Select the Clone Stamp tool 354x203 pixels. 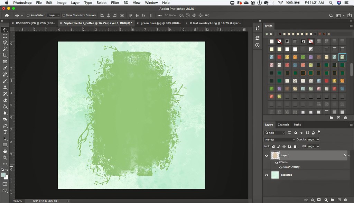point(5,87)
